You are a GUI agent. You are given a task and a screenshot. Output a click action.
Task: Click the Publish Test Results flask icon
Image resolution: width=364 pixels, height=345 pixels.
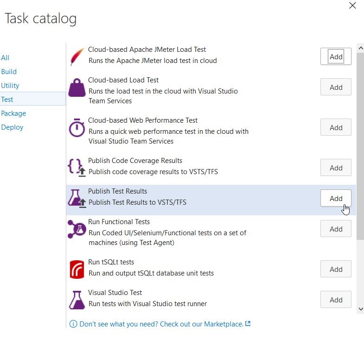77,198
